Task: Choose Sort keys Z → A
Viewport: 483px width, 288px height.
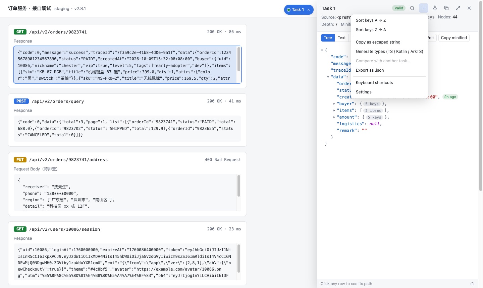Action: click(x=389, y=30)
